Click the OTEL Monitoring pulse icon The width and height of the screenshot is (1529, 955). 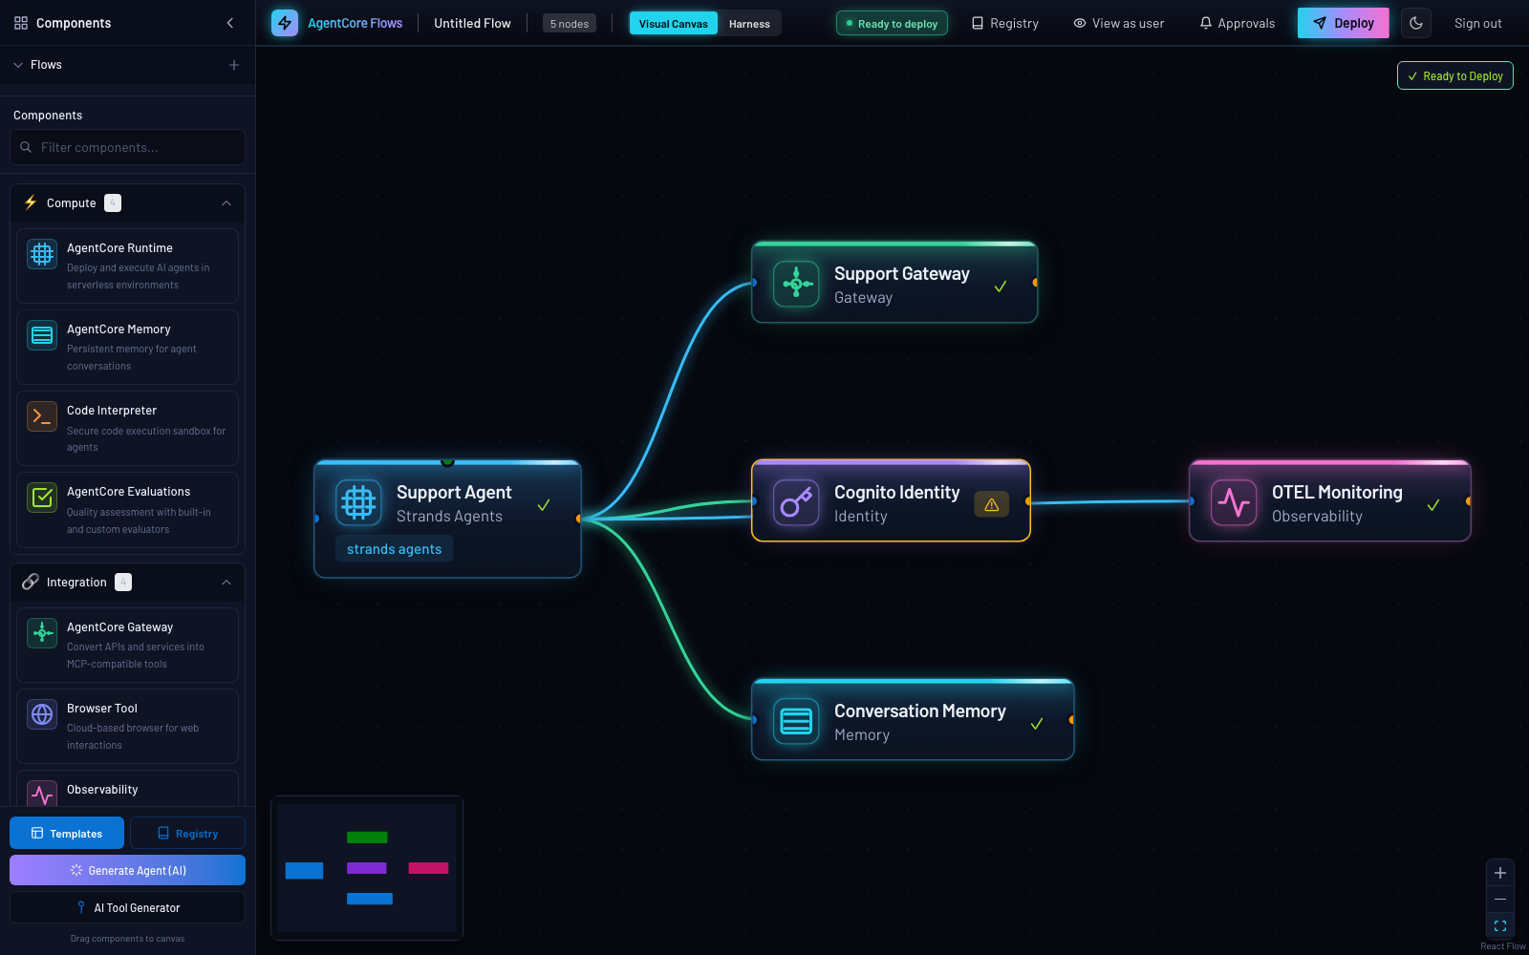1234,502
